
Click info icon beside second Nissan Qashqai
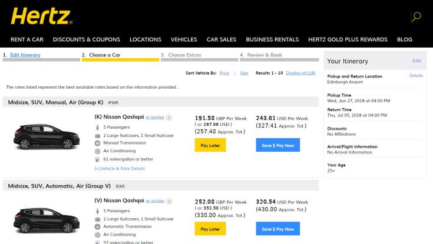tap(170, 200)
